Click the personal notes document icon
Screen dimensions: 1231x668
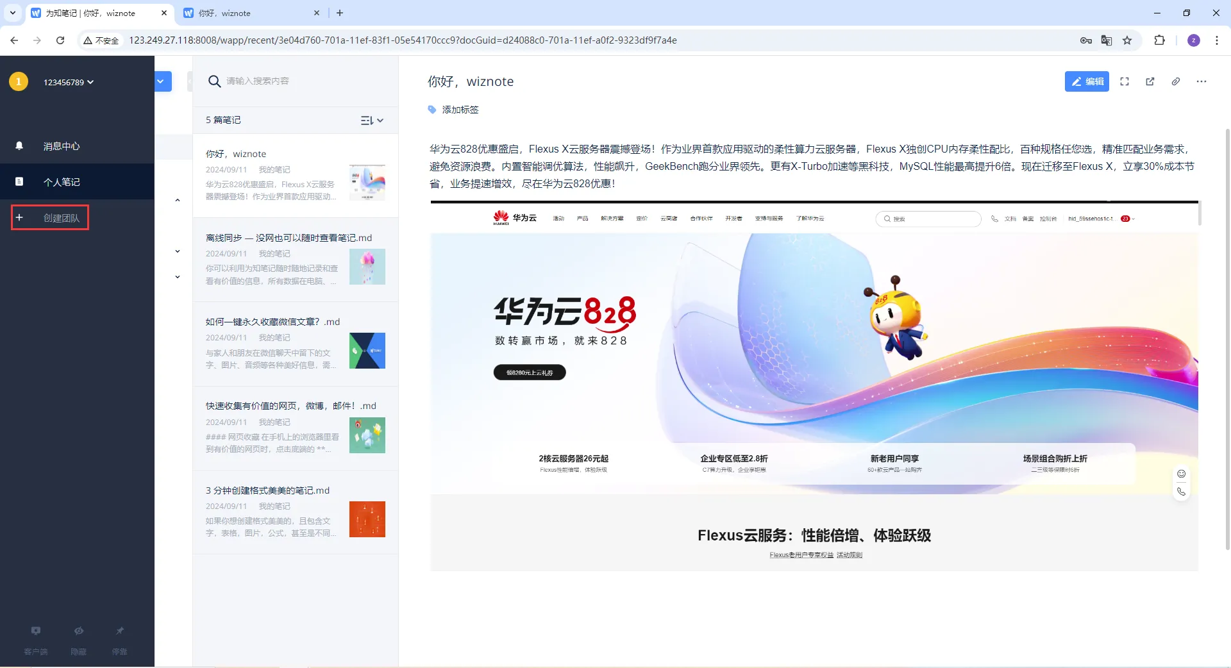pyautogui.click(x=19, y=181)
